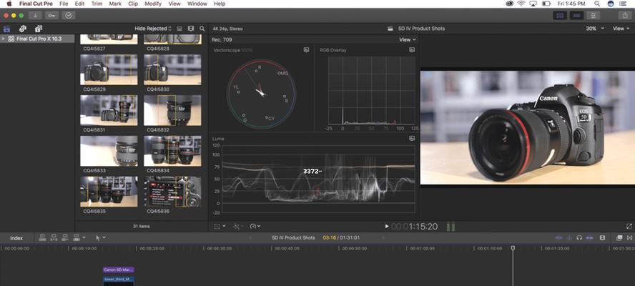635x286 pixels.
Task: Enter full screen viewer playback
Action: point(629,226)
